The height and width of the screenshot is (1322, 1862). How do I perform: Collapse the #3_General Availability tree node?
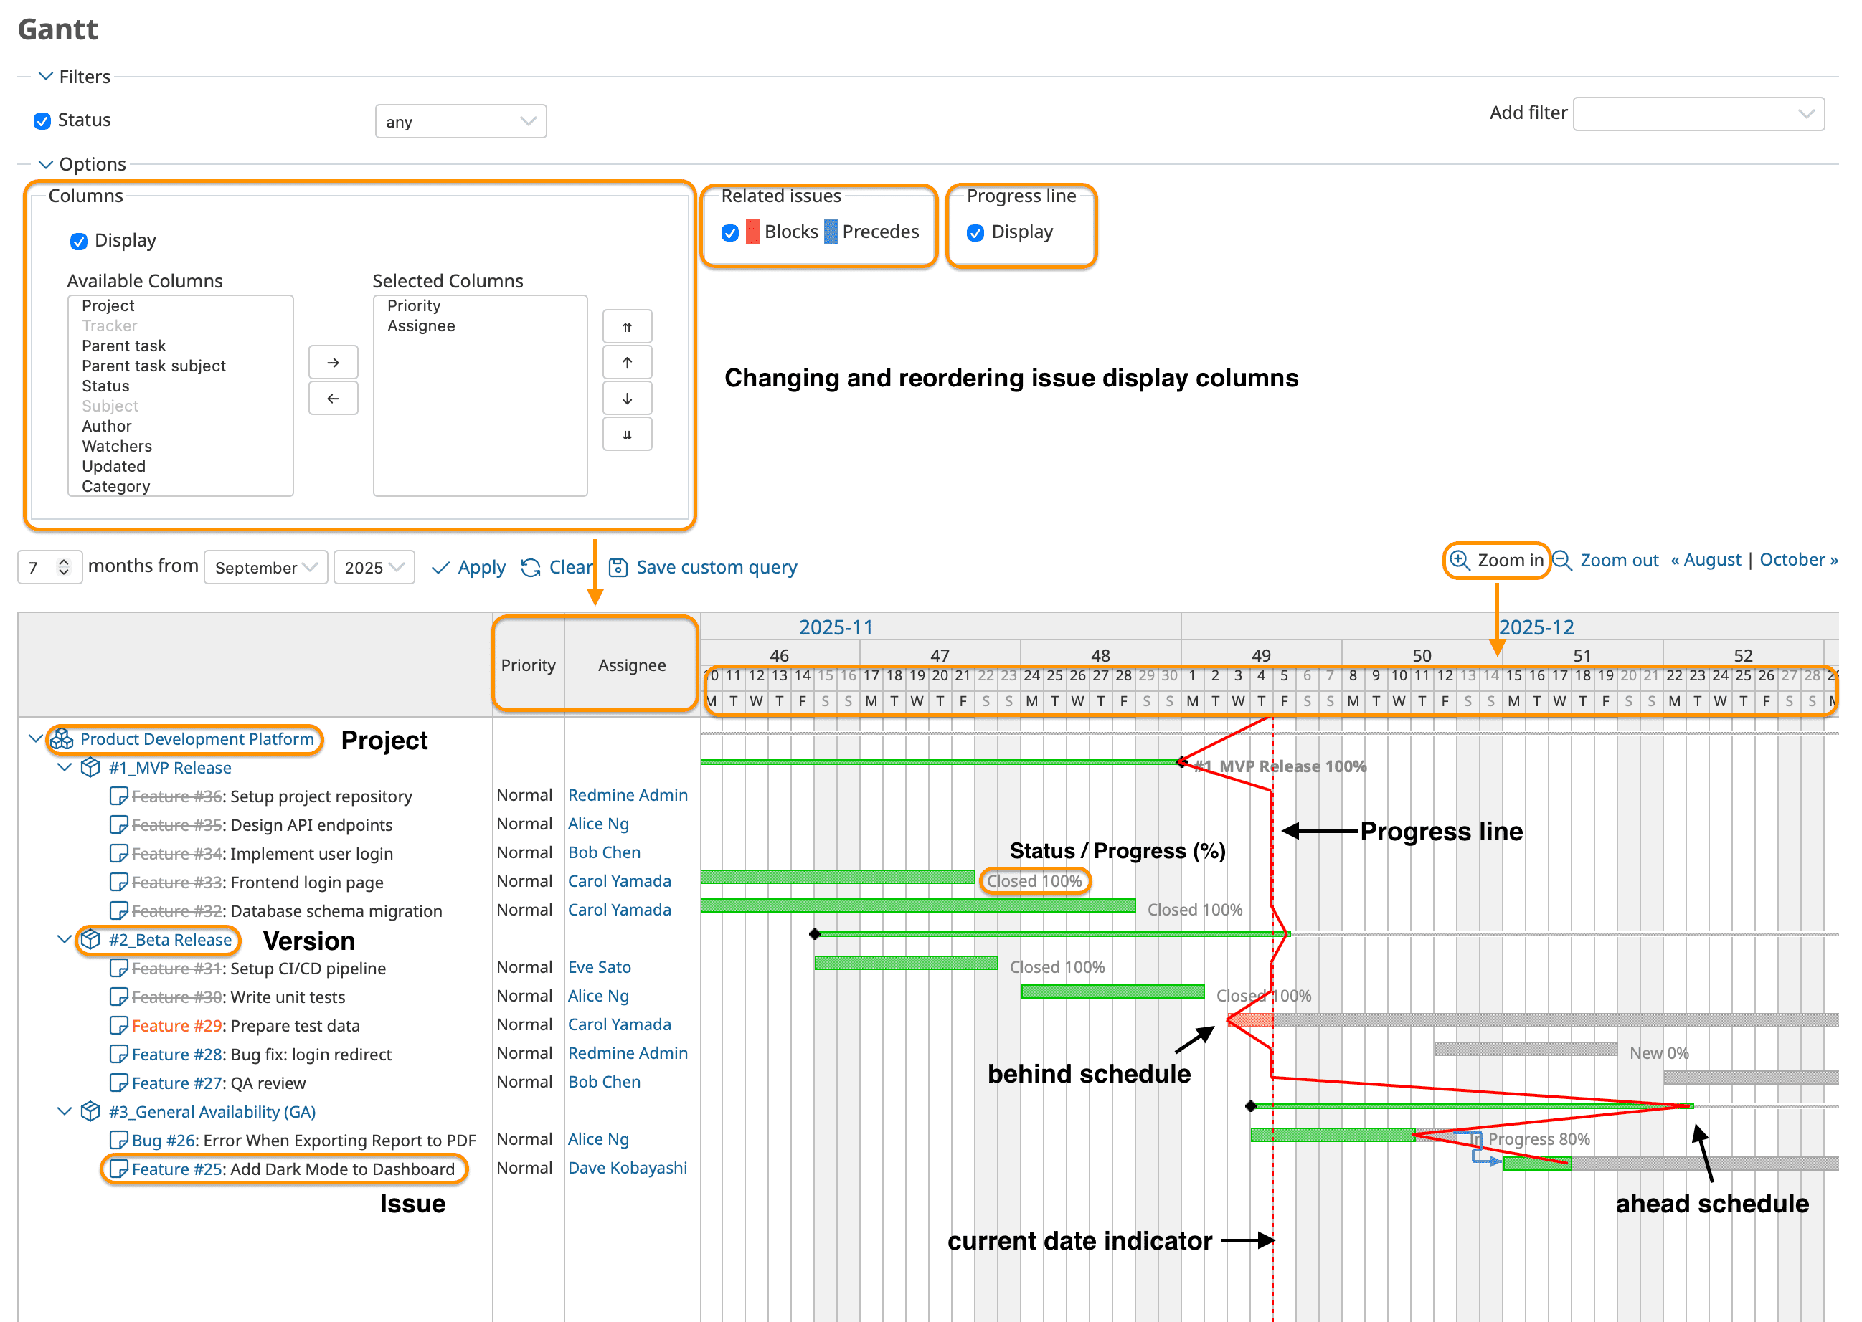click(x=65, y=1111)
